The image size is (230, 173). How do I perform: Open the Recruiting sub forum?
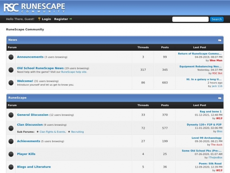point(77,132)
